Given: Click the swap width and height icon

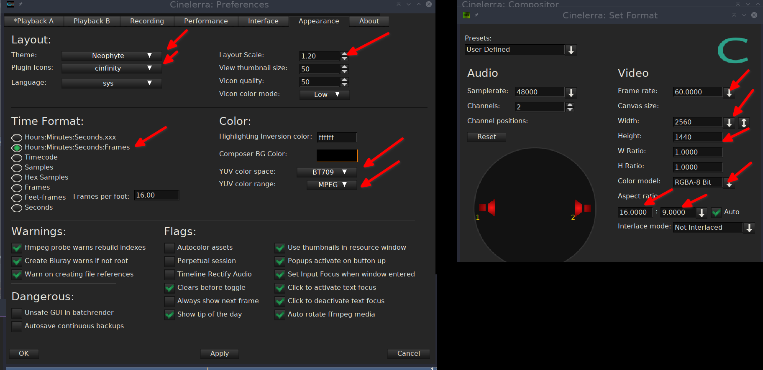Looking at the screenshot, I should [x=744, y=122].
